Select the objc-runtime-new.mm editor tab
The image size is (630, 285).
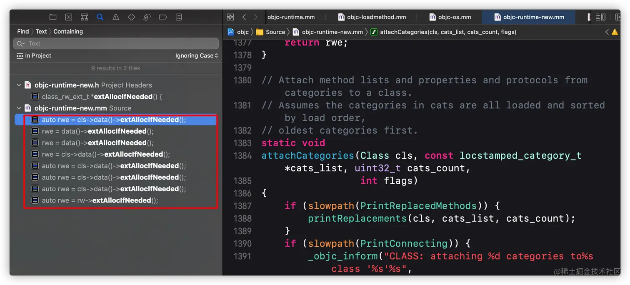tap(529, 17)
